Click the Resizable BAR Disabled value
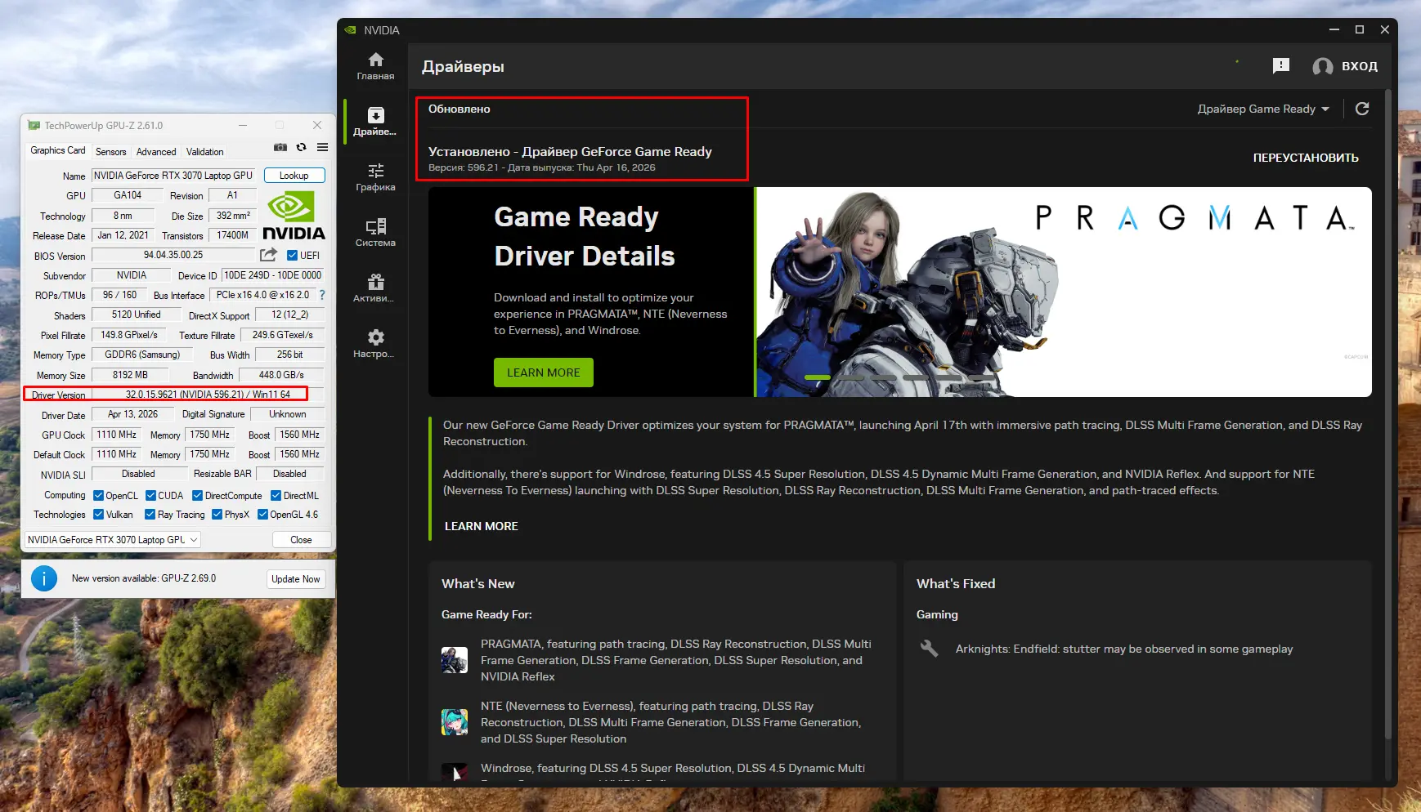This screenshot has width=1421, height=812. (290, 474)
